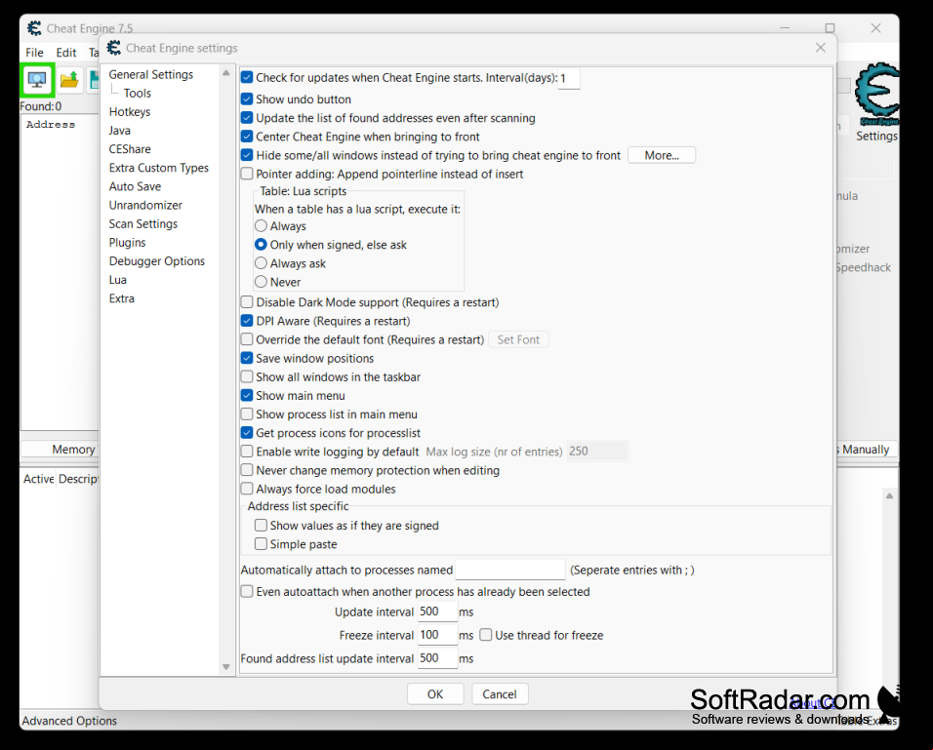Image resolution: width=933 pixels, height=750 pixels.
Task: Click the 'More...' button
Action: tap(662, 155)
